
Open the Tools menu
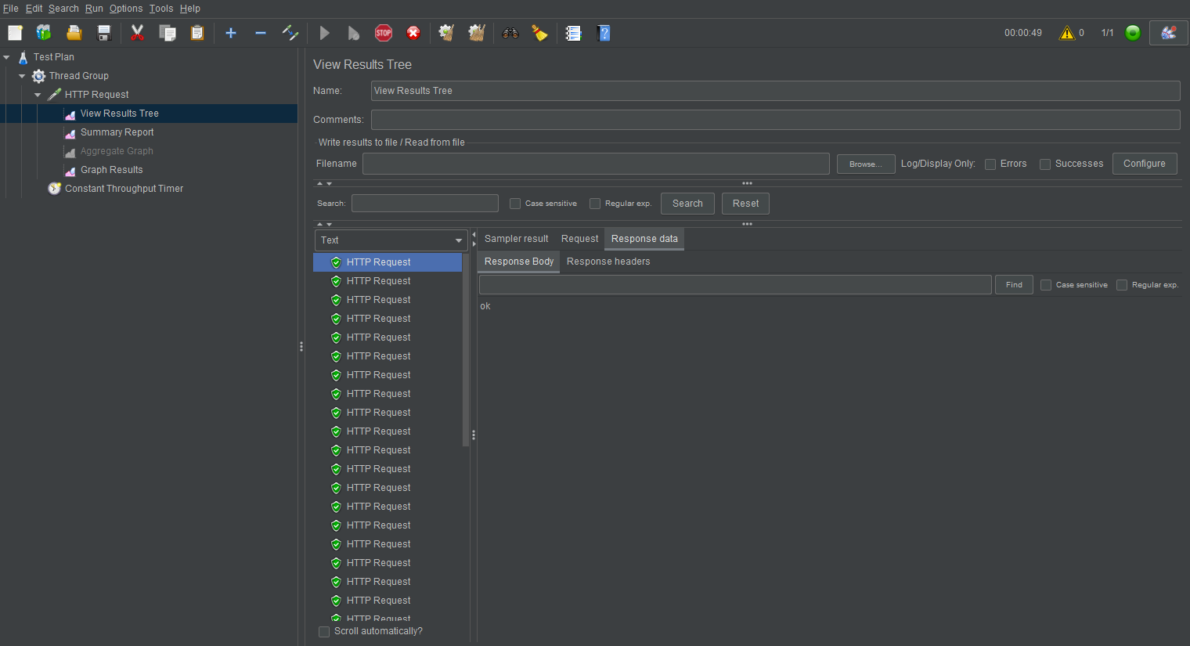161,9
